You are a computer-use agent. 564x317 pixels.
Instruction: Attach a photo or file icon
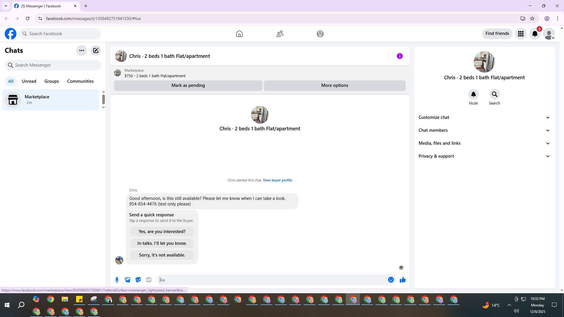[127, 280]
